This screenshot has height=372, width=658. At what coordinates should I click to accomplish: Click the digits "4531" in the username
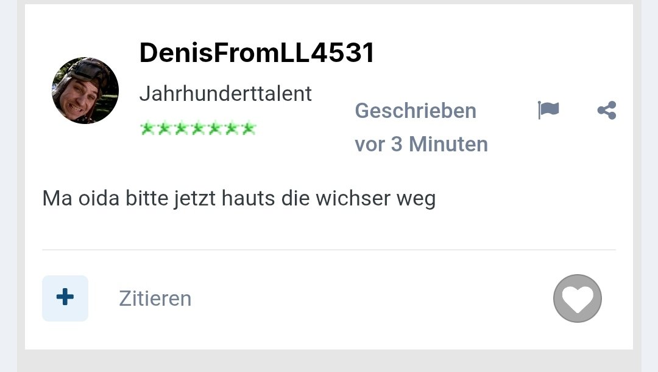point(342,53)
